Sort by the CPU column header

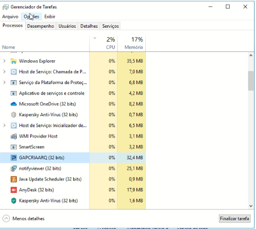103,44
